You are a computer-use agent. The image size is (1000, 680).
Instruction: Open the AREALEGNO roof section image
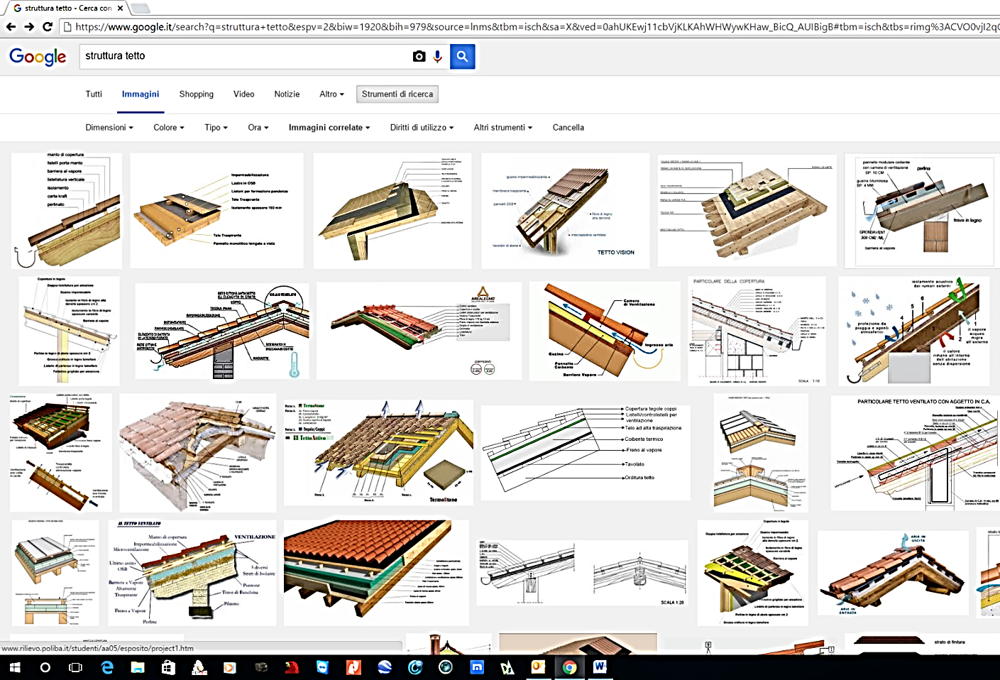click(x=419, y=331)
